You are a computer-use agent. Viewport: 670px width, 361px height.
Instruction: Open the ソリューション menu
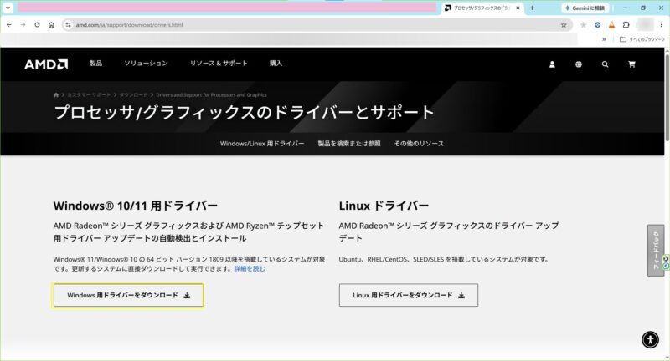(146, 63)
